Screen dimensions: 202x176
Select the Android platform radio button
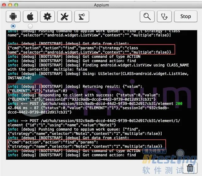click(13, 26)
